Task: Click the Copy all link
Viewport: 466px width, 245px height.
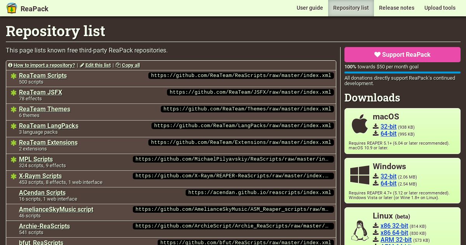Action: click(131, 65)
